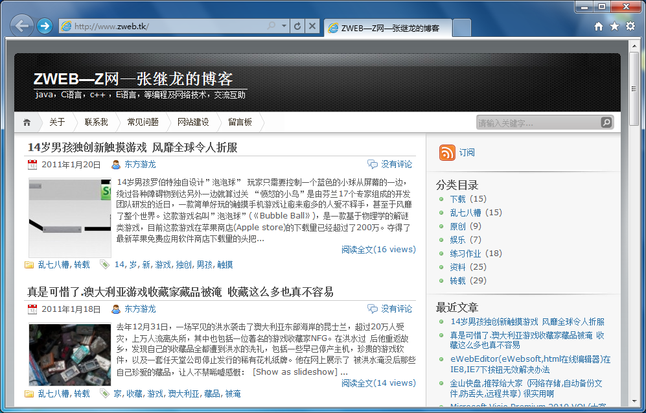646x413 pixels.
Task: Click the flooded game collection thumbnail
Action: pos(70,355)
